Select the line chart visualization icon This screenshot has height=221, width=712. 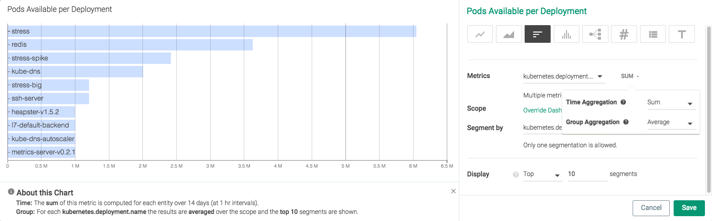480,34
